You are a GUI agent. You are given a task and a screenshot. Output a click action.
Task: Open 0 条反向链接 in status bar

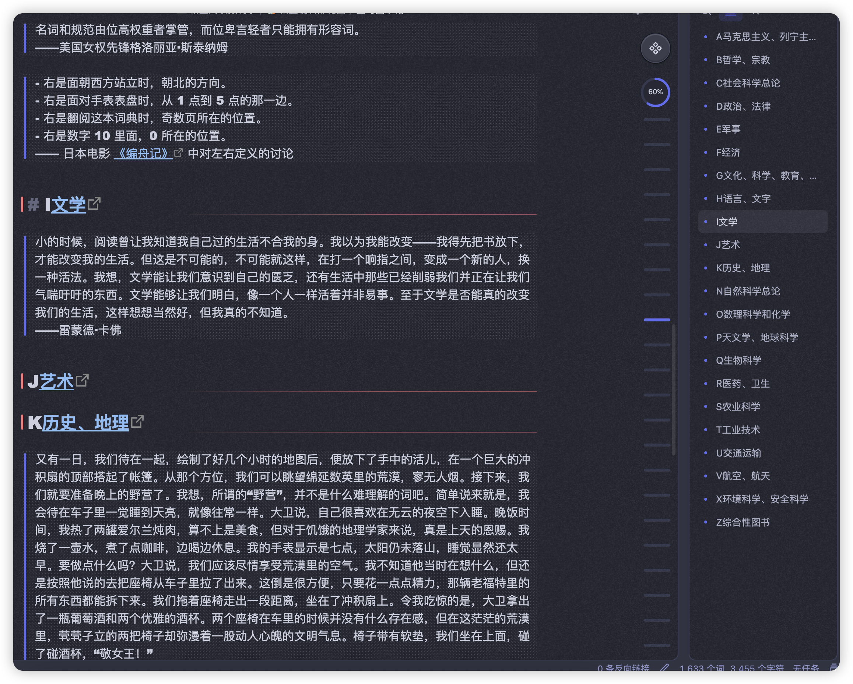coord(623,668)
